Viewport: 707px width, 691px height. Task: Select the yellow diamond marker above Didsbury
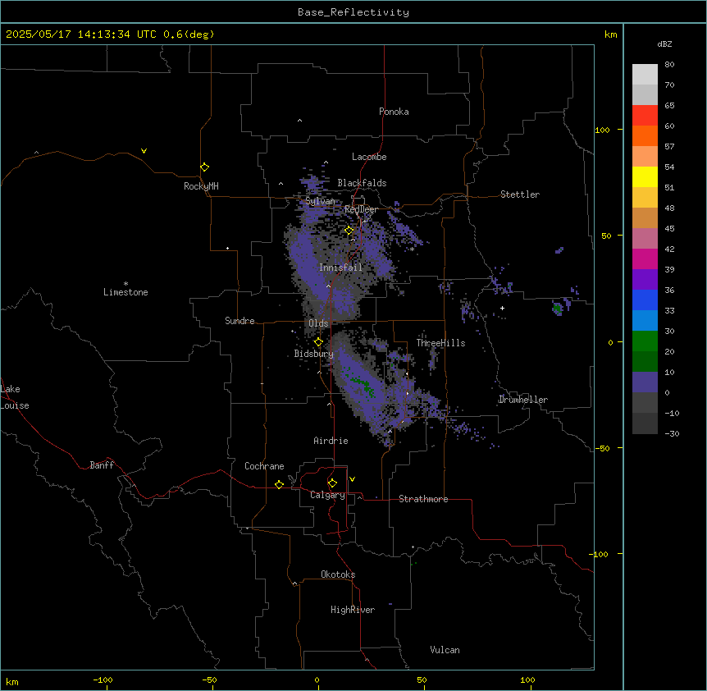[x=318, y=342]
